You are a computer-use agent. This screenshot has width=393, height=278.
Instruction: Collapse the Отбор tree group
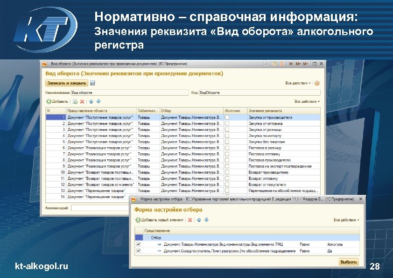click(x=147, y=238)
